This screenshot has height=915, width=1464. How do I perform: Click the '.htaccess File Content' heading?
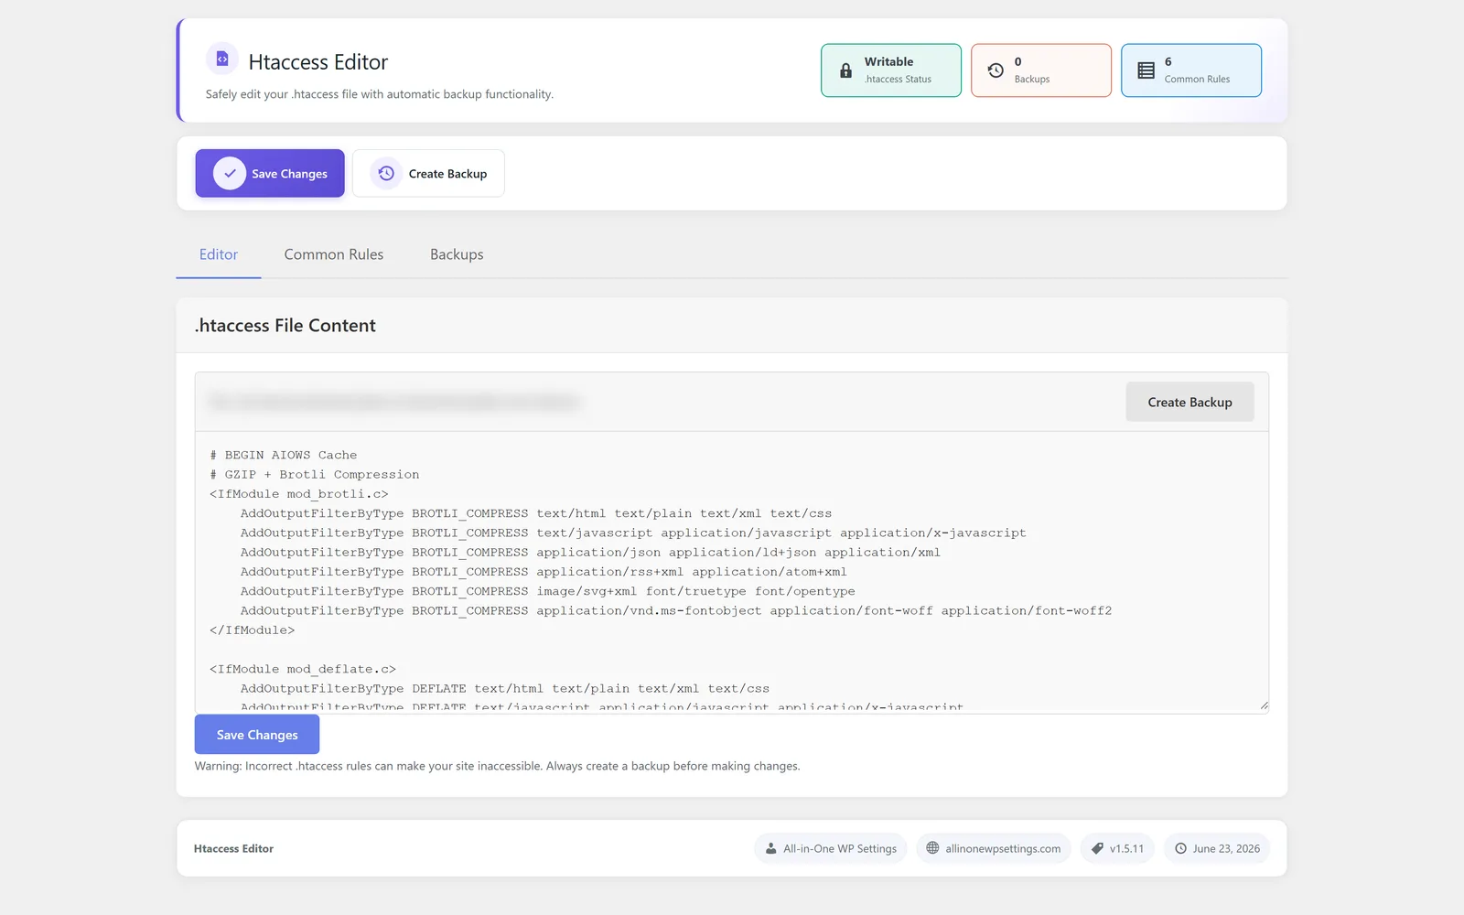point(285,326)
